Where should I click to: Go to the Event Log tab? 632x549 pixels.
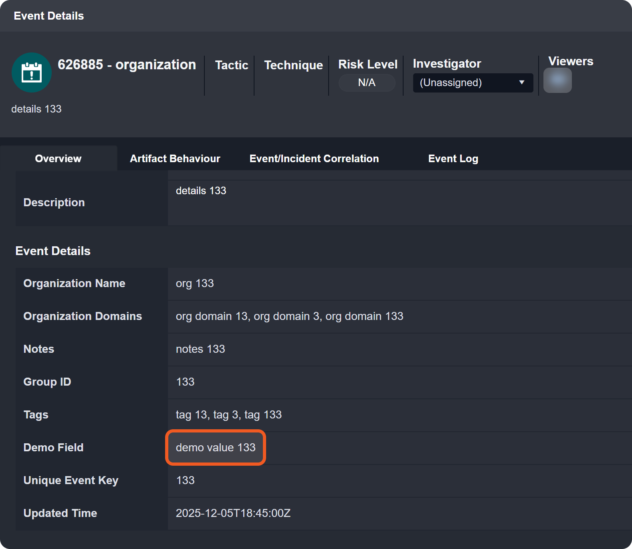coord(453,159)
